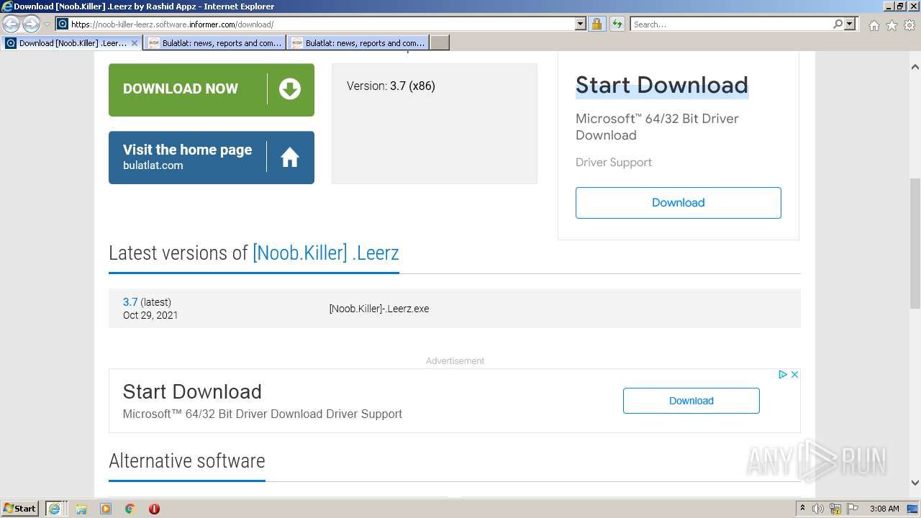Click Internet Explorer taskbar icon
This screenshot has height=518, width=921.
(55, 509)
